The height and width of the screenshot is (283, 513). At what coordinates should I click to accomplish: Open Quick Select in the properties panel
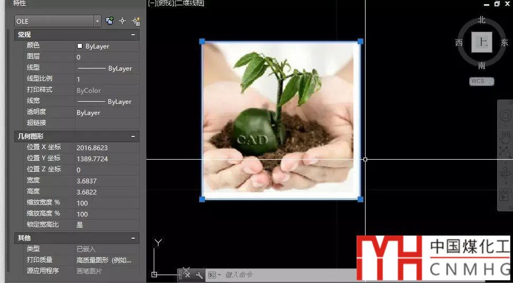click(135, 21)
